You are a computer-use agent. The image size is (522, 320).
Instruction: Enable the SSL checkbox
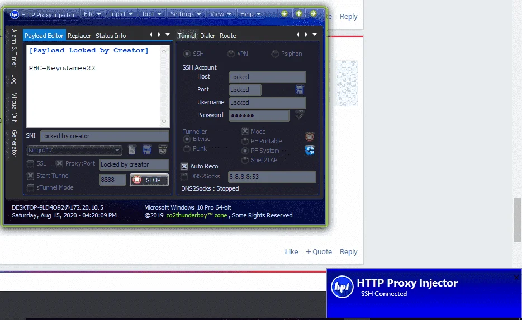click(x=30, y=164)
